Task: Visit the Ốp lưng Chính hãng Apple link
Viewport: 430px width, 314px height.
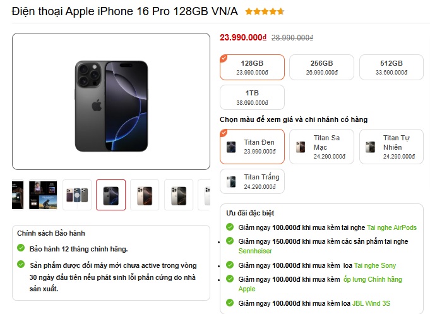Action: click(320, 284)
